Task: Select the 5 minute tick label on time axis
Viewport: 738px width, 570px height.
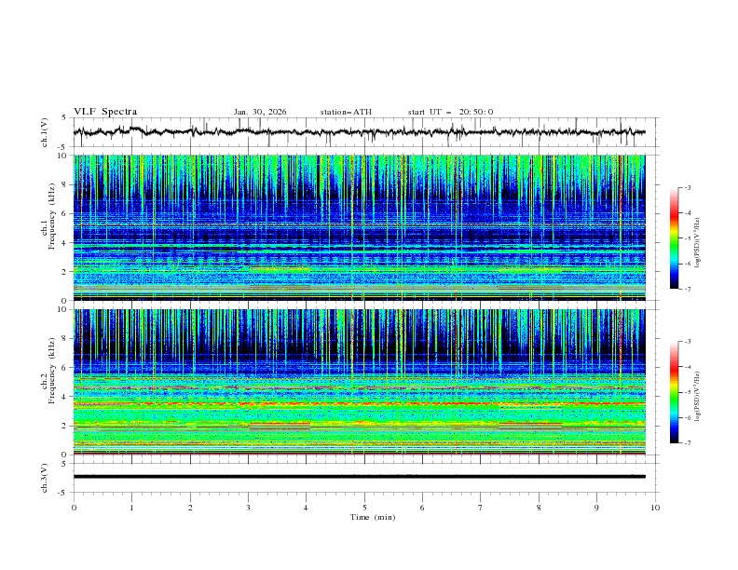Action: (x=364, y=508)
